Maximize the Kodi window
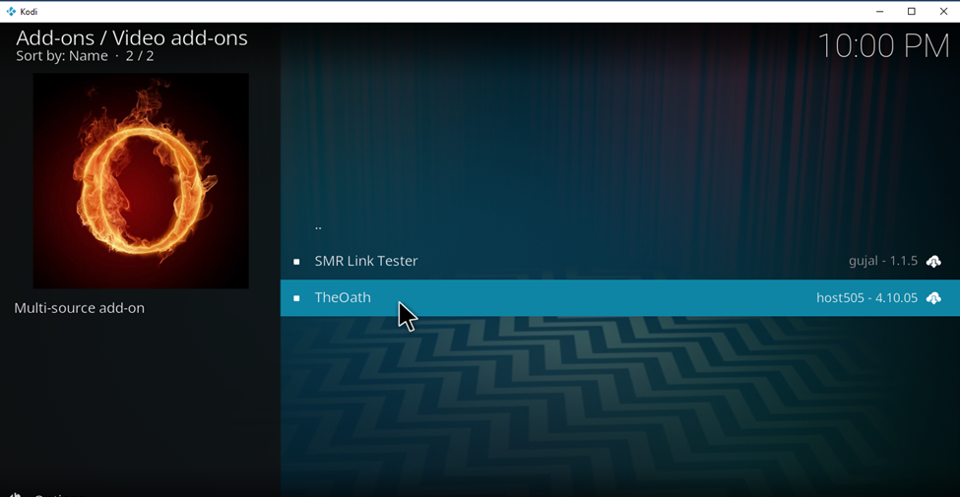Screen dimensions: 960x497 [x=911, y=11]
